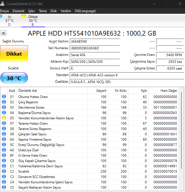Image resolution: width=185 pixels, height=192 pixels.
Task: Click the Aktarım Kipi field SATA/300
Action: (95, 61)
